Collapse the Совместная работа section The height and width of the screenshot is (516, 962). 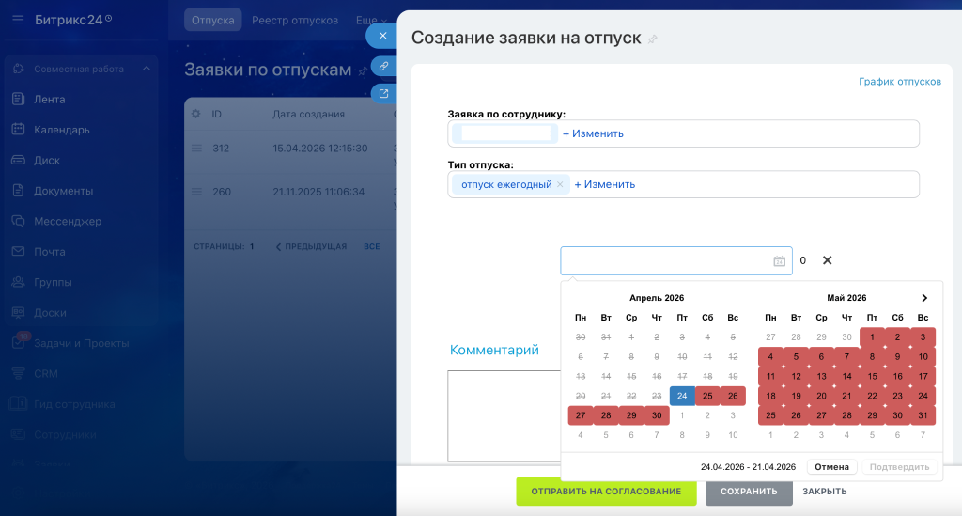[146, 69]
